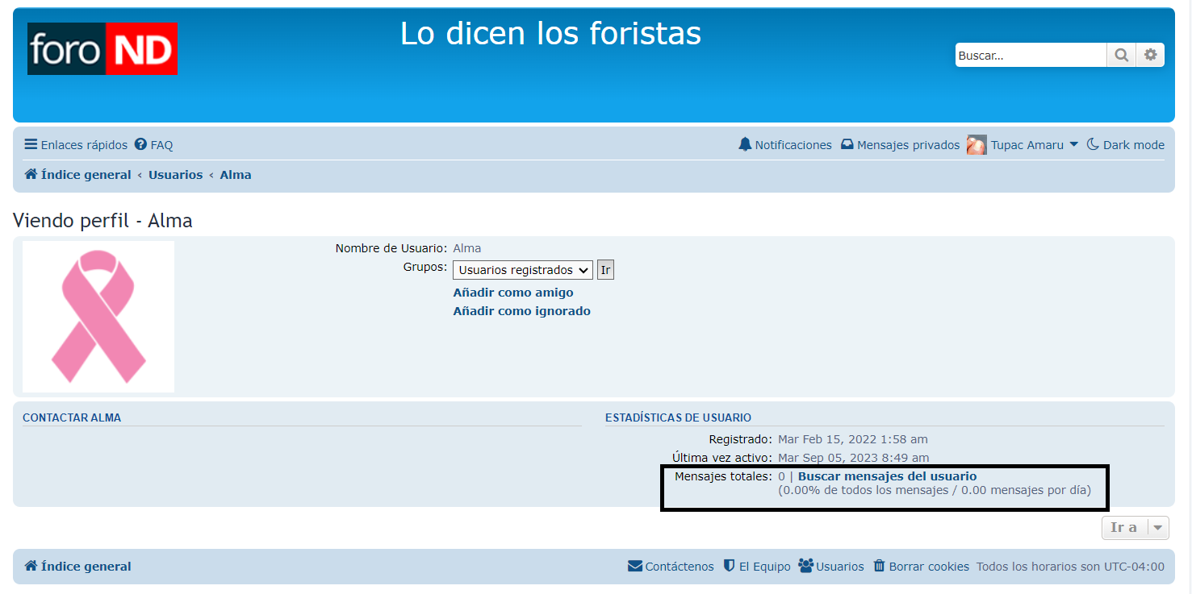
Task: Expand the Tupac Amaru user dropdown
Action: pyautogui.click(x=1035, y=145)
